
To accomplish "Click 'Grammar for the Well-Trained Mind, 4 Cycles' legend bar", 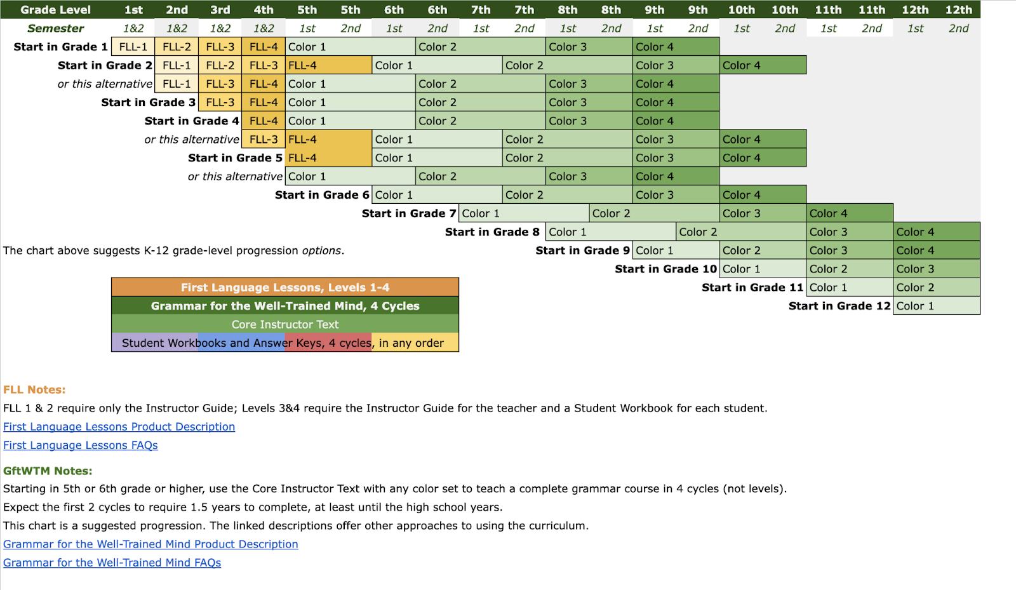I will (285, 305).
